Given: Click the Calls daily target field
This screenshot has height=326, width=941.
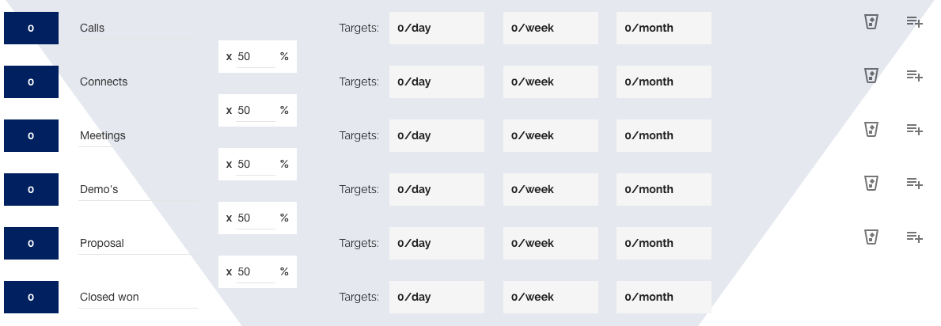Looking at the screenshot, I should coord(436,28).
